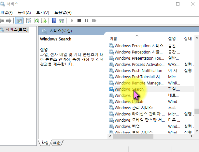Screen dimensions: 199x152
Task: Select Windows Remote Manage... service
Action: pyautogui.click(x=151, y=83)
